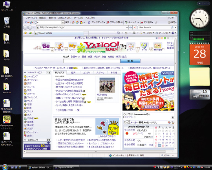Switch to the スポーツ topics tab
Image resolution: width=212 pixels, height=170 pixels.
click(100, 73)
